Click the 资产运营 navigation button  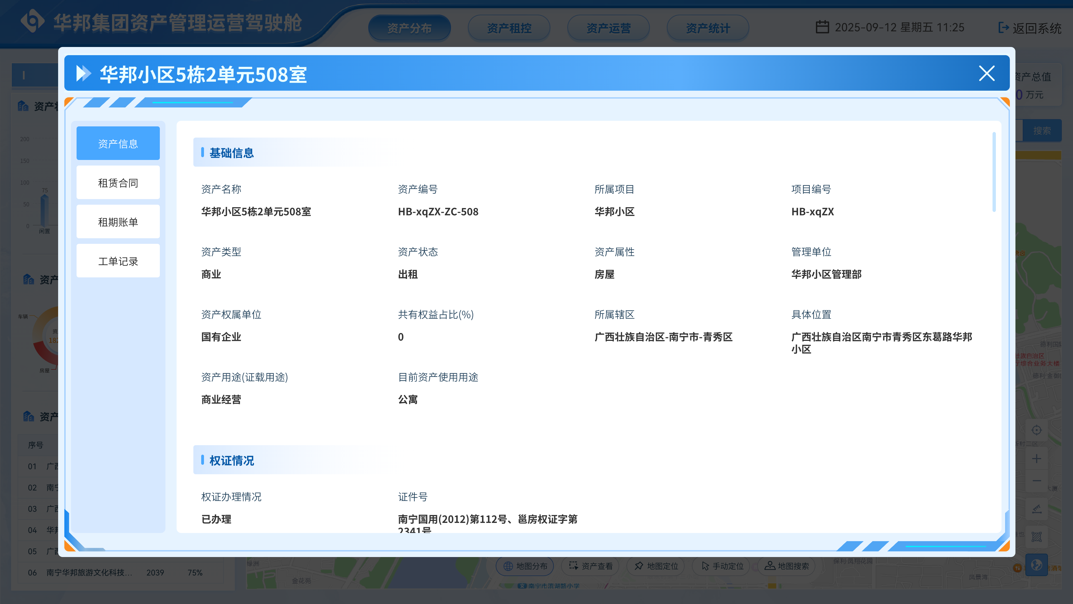[x=608, y=28]
